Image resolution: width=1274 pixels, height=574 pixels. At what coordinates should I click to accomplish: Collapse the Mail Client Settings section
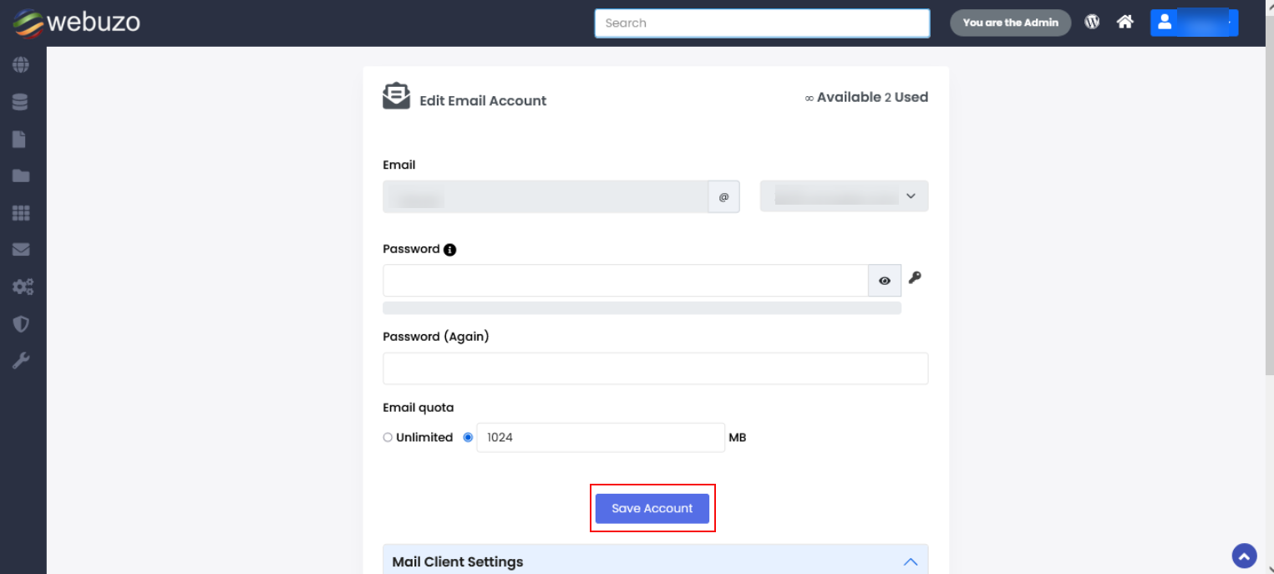coord(911,561)
